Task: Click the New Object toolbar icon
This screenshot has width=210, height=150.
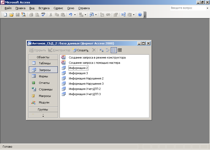Action: [x=129, y=15]
